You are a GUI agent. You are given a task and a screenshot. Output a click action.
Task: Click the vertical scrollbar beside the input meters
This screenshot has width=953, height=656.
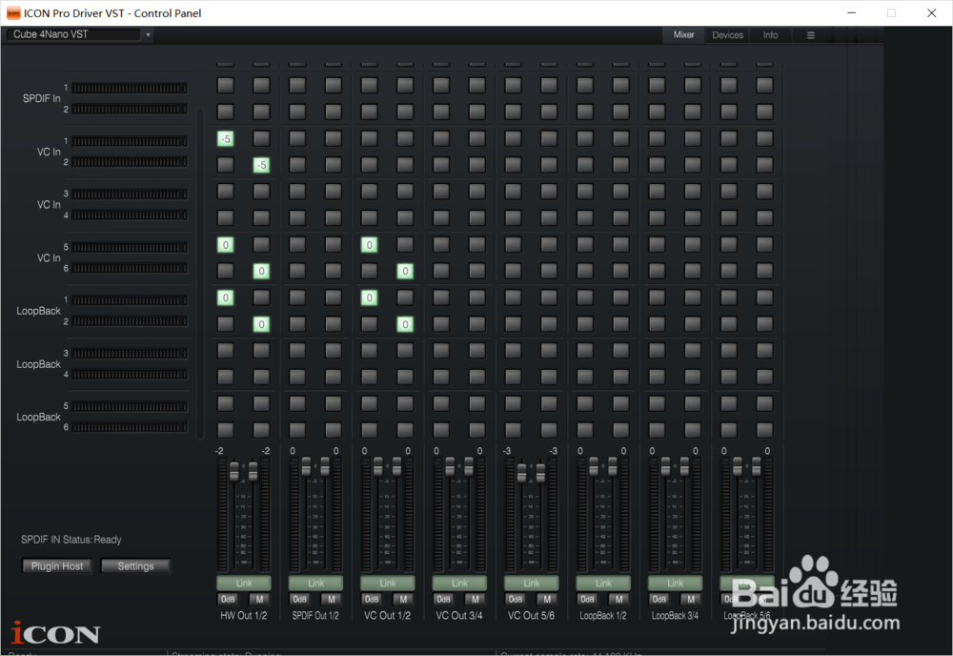pyautogui.click(x=200, y=274)
